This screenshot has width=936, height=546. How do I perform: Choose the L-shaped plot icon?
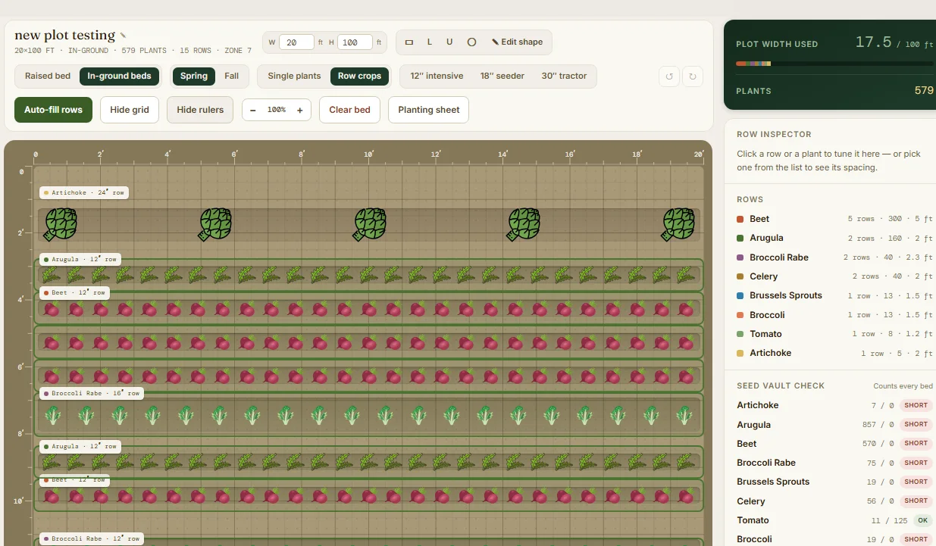coord(430,42)
